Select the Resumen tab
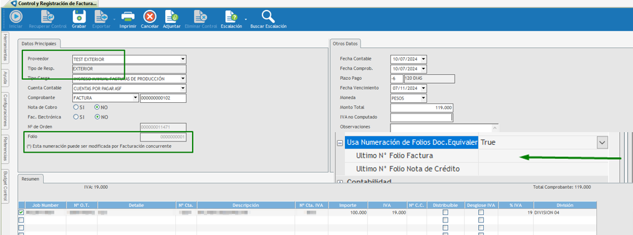The height and width of the screenshot is (235, 633). pos(31,178)
